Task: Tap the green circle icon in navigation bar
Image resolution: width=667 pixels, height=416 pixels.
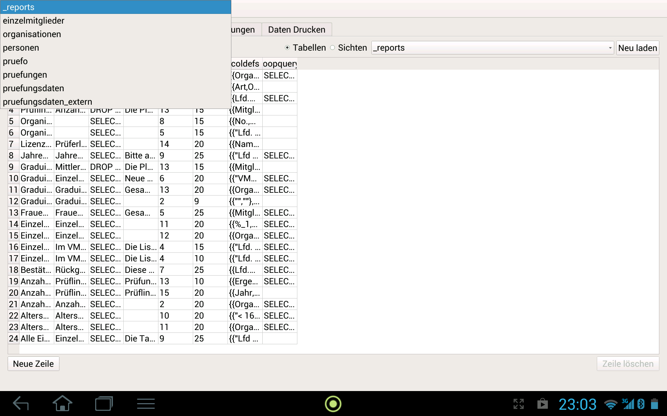Action: (x=333, y=404)
